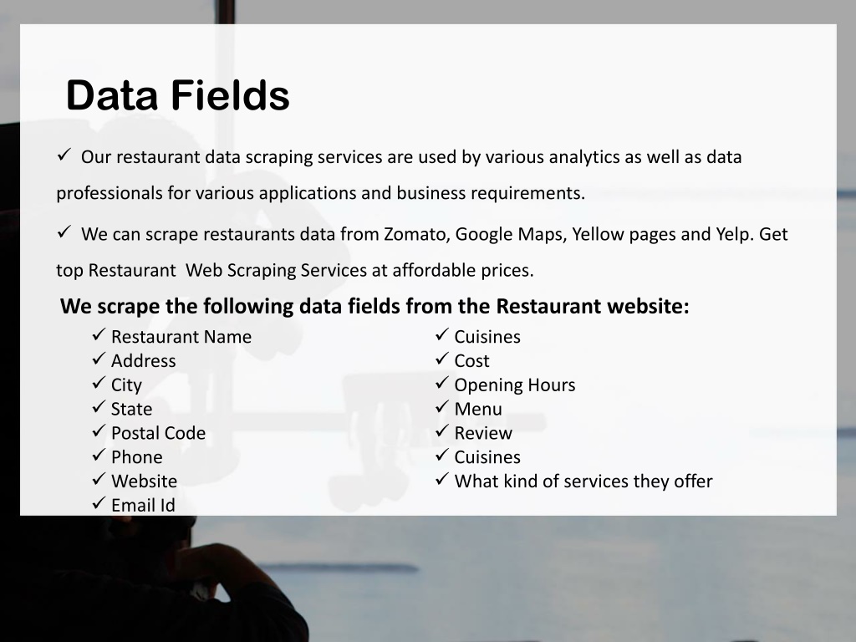The image size is (856, 642).
Task: Click the Zomato, Google Maps sentence
Action: (422, 252)
